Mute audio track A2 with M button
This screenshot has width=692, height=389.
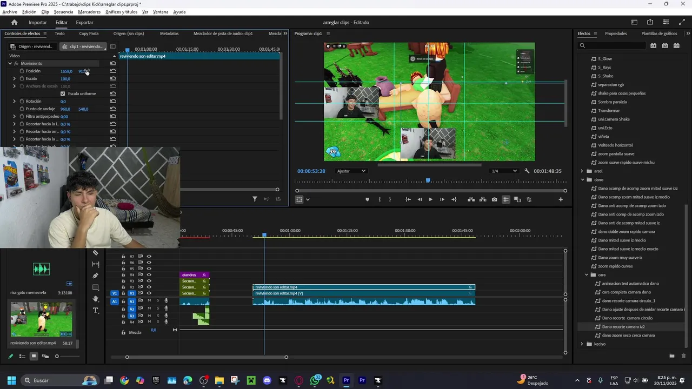pos(149,308)
